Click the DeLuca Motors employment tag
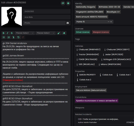 [91, 90]
